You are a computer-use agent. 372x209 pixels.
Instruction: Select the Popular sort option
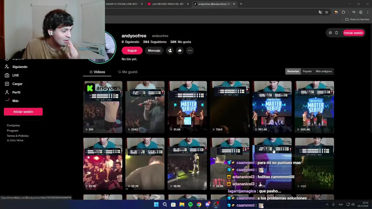(x=307, y=71)
